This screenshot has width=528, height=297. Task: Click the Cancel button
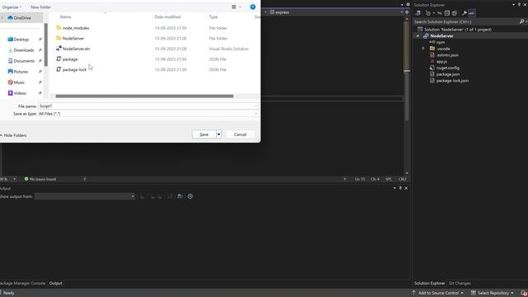240,134
